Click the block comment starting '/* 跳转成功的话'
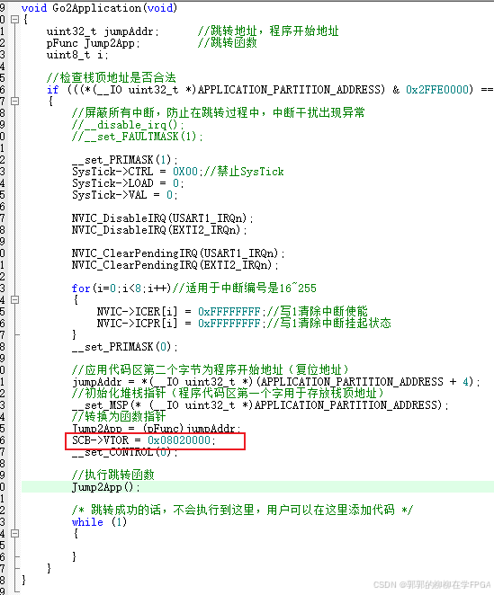The image size is (494, 595). pos(242,510)
